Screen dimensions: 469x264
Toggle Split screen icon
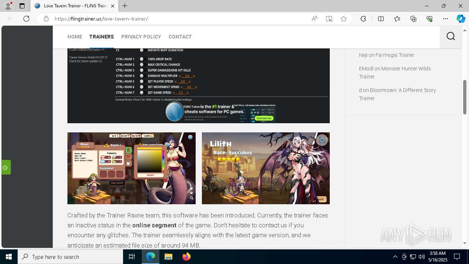381,19
